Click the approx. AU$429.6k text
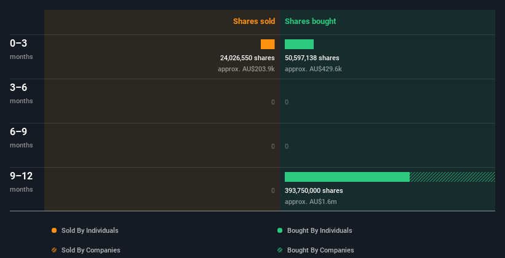The height and width of the screenshot is (258, 505). (x=313, y=69)
